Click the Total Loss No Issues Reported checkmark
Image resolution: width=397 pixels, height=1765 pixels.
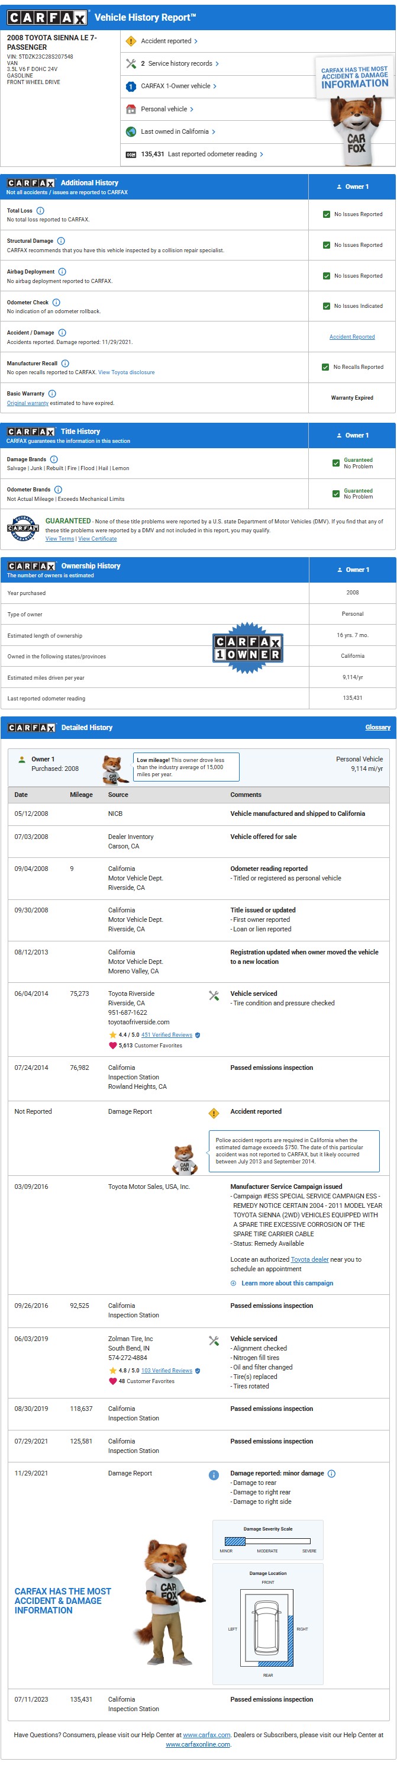coord(327,214)
